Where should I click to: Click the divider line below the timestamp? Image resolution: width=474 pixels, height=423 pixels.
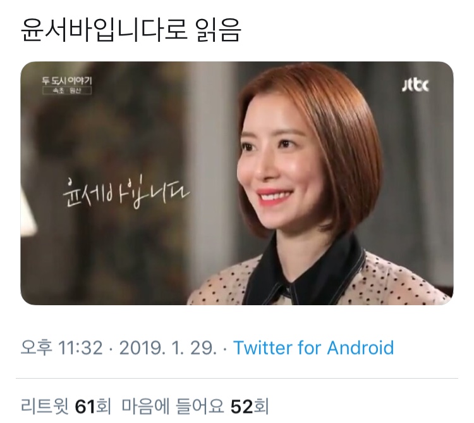(237, 378)
